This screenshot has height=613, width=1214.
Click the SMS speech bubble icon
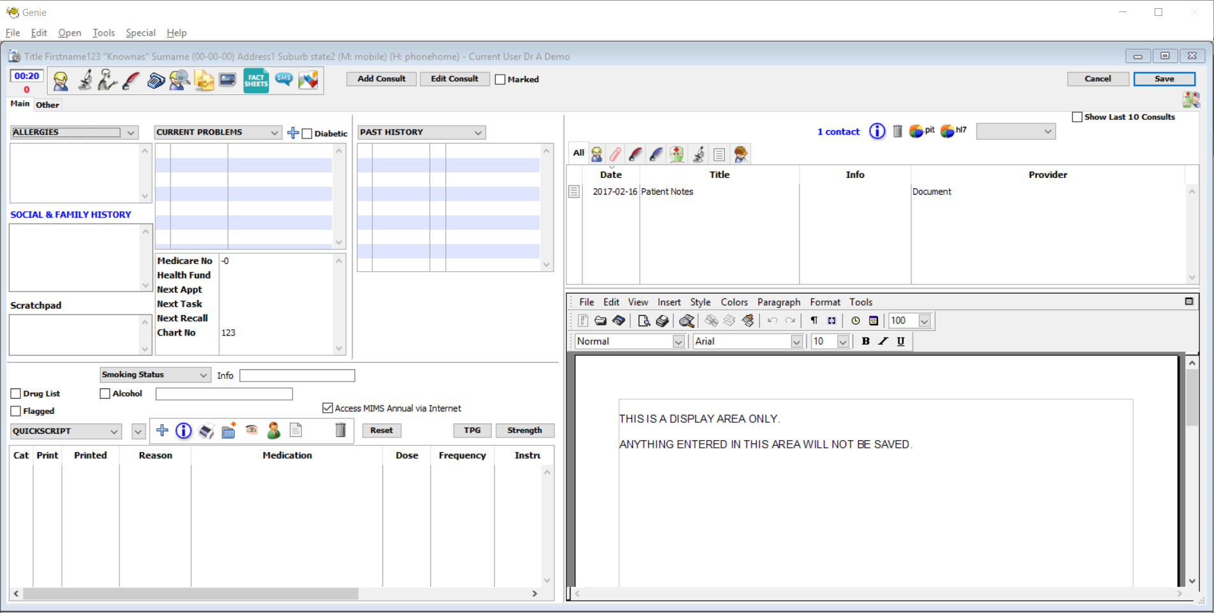[284, 79]
